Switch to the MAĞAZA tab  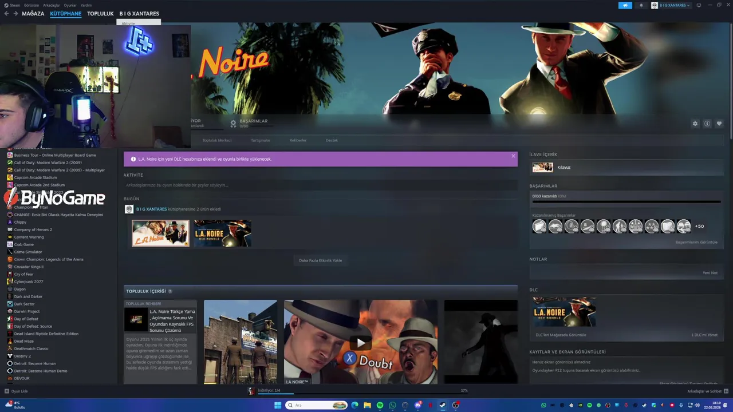tap(33, 14)
